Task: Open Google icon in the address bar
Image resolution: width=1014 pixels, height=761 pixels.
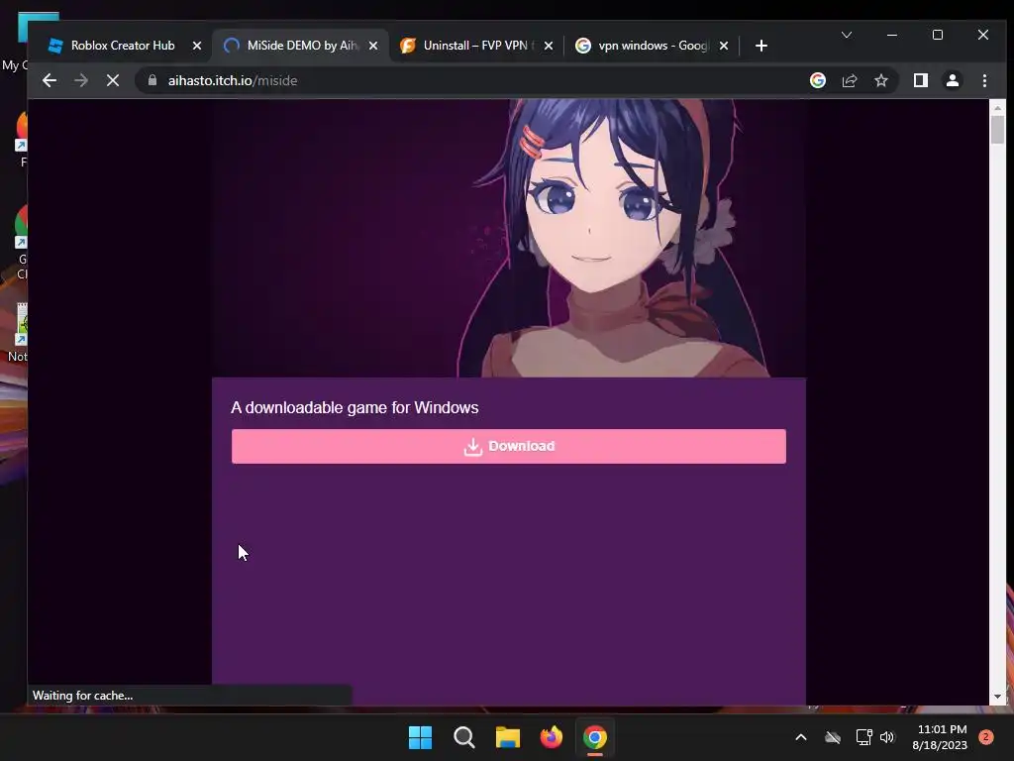Action: (x=817, y=80)
